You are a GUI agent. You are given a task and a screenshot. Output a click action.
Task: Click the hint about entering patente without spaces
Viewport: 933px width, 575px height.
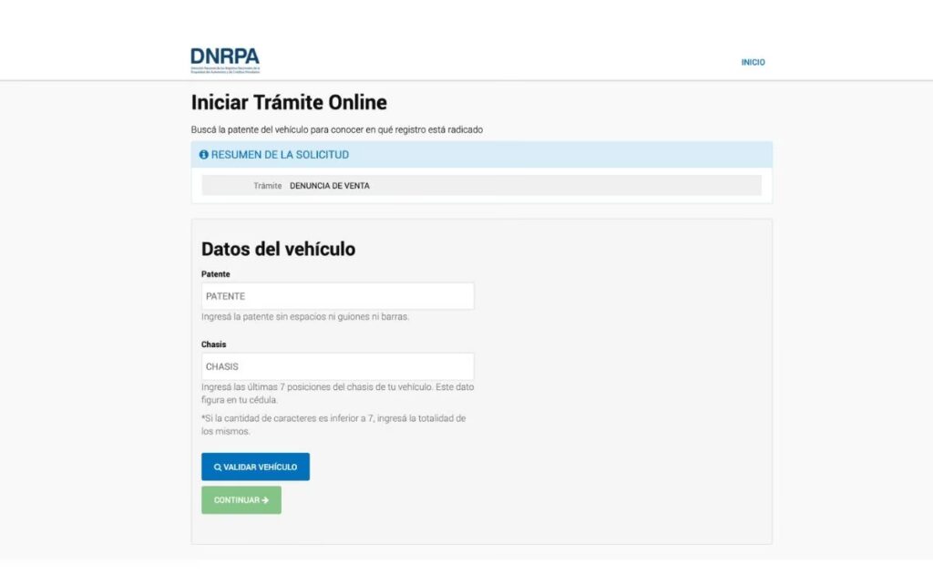click(x=305, y=317)
